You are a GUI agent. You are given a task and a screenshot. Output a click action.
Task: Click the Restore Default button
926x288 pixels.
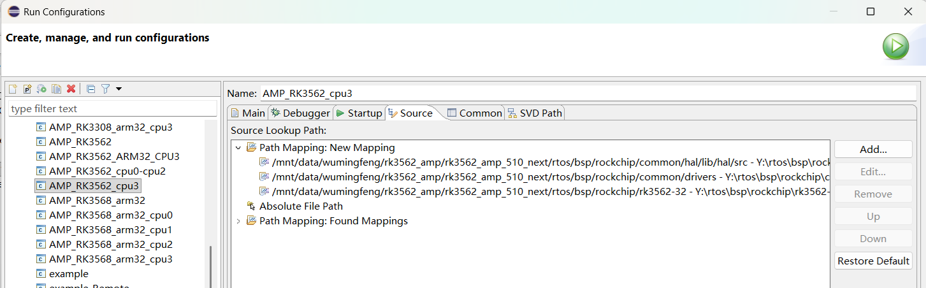pos(872,261)
